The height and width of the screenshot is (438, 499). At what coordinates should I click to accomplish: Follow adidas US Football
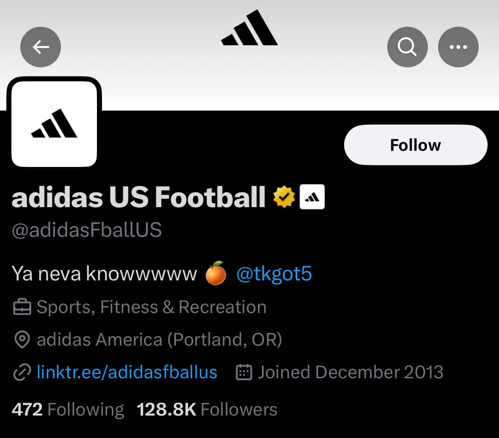click(x=415, y=145)
